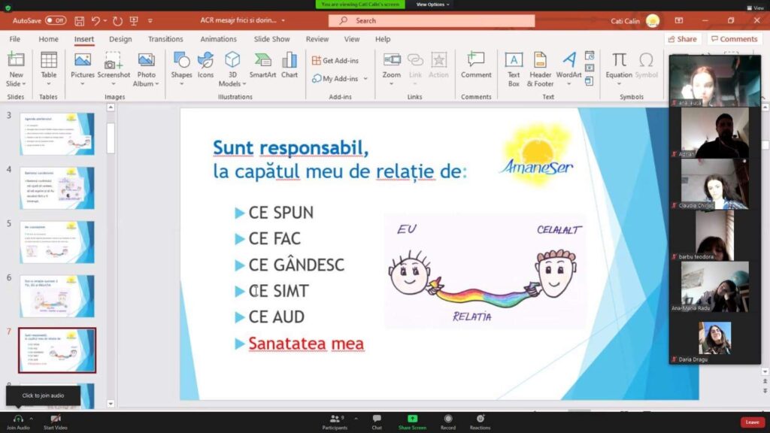Open the File menu
Screen dimensions: 770x433
coord(15,39)
